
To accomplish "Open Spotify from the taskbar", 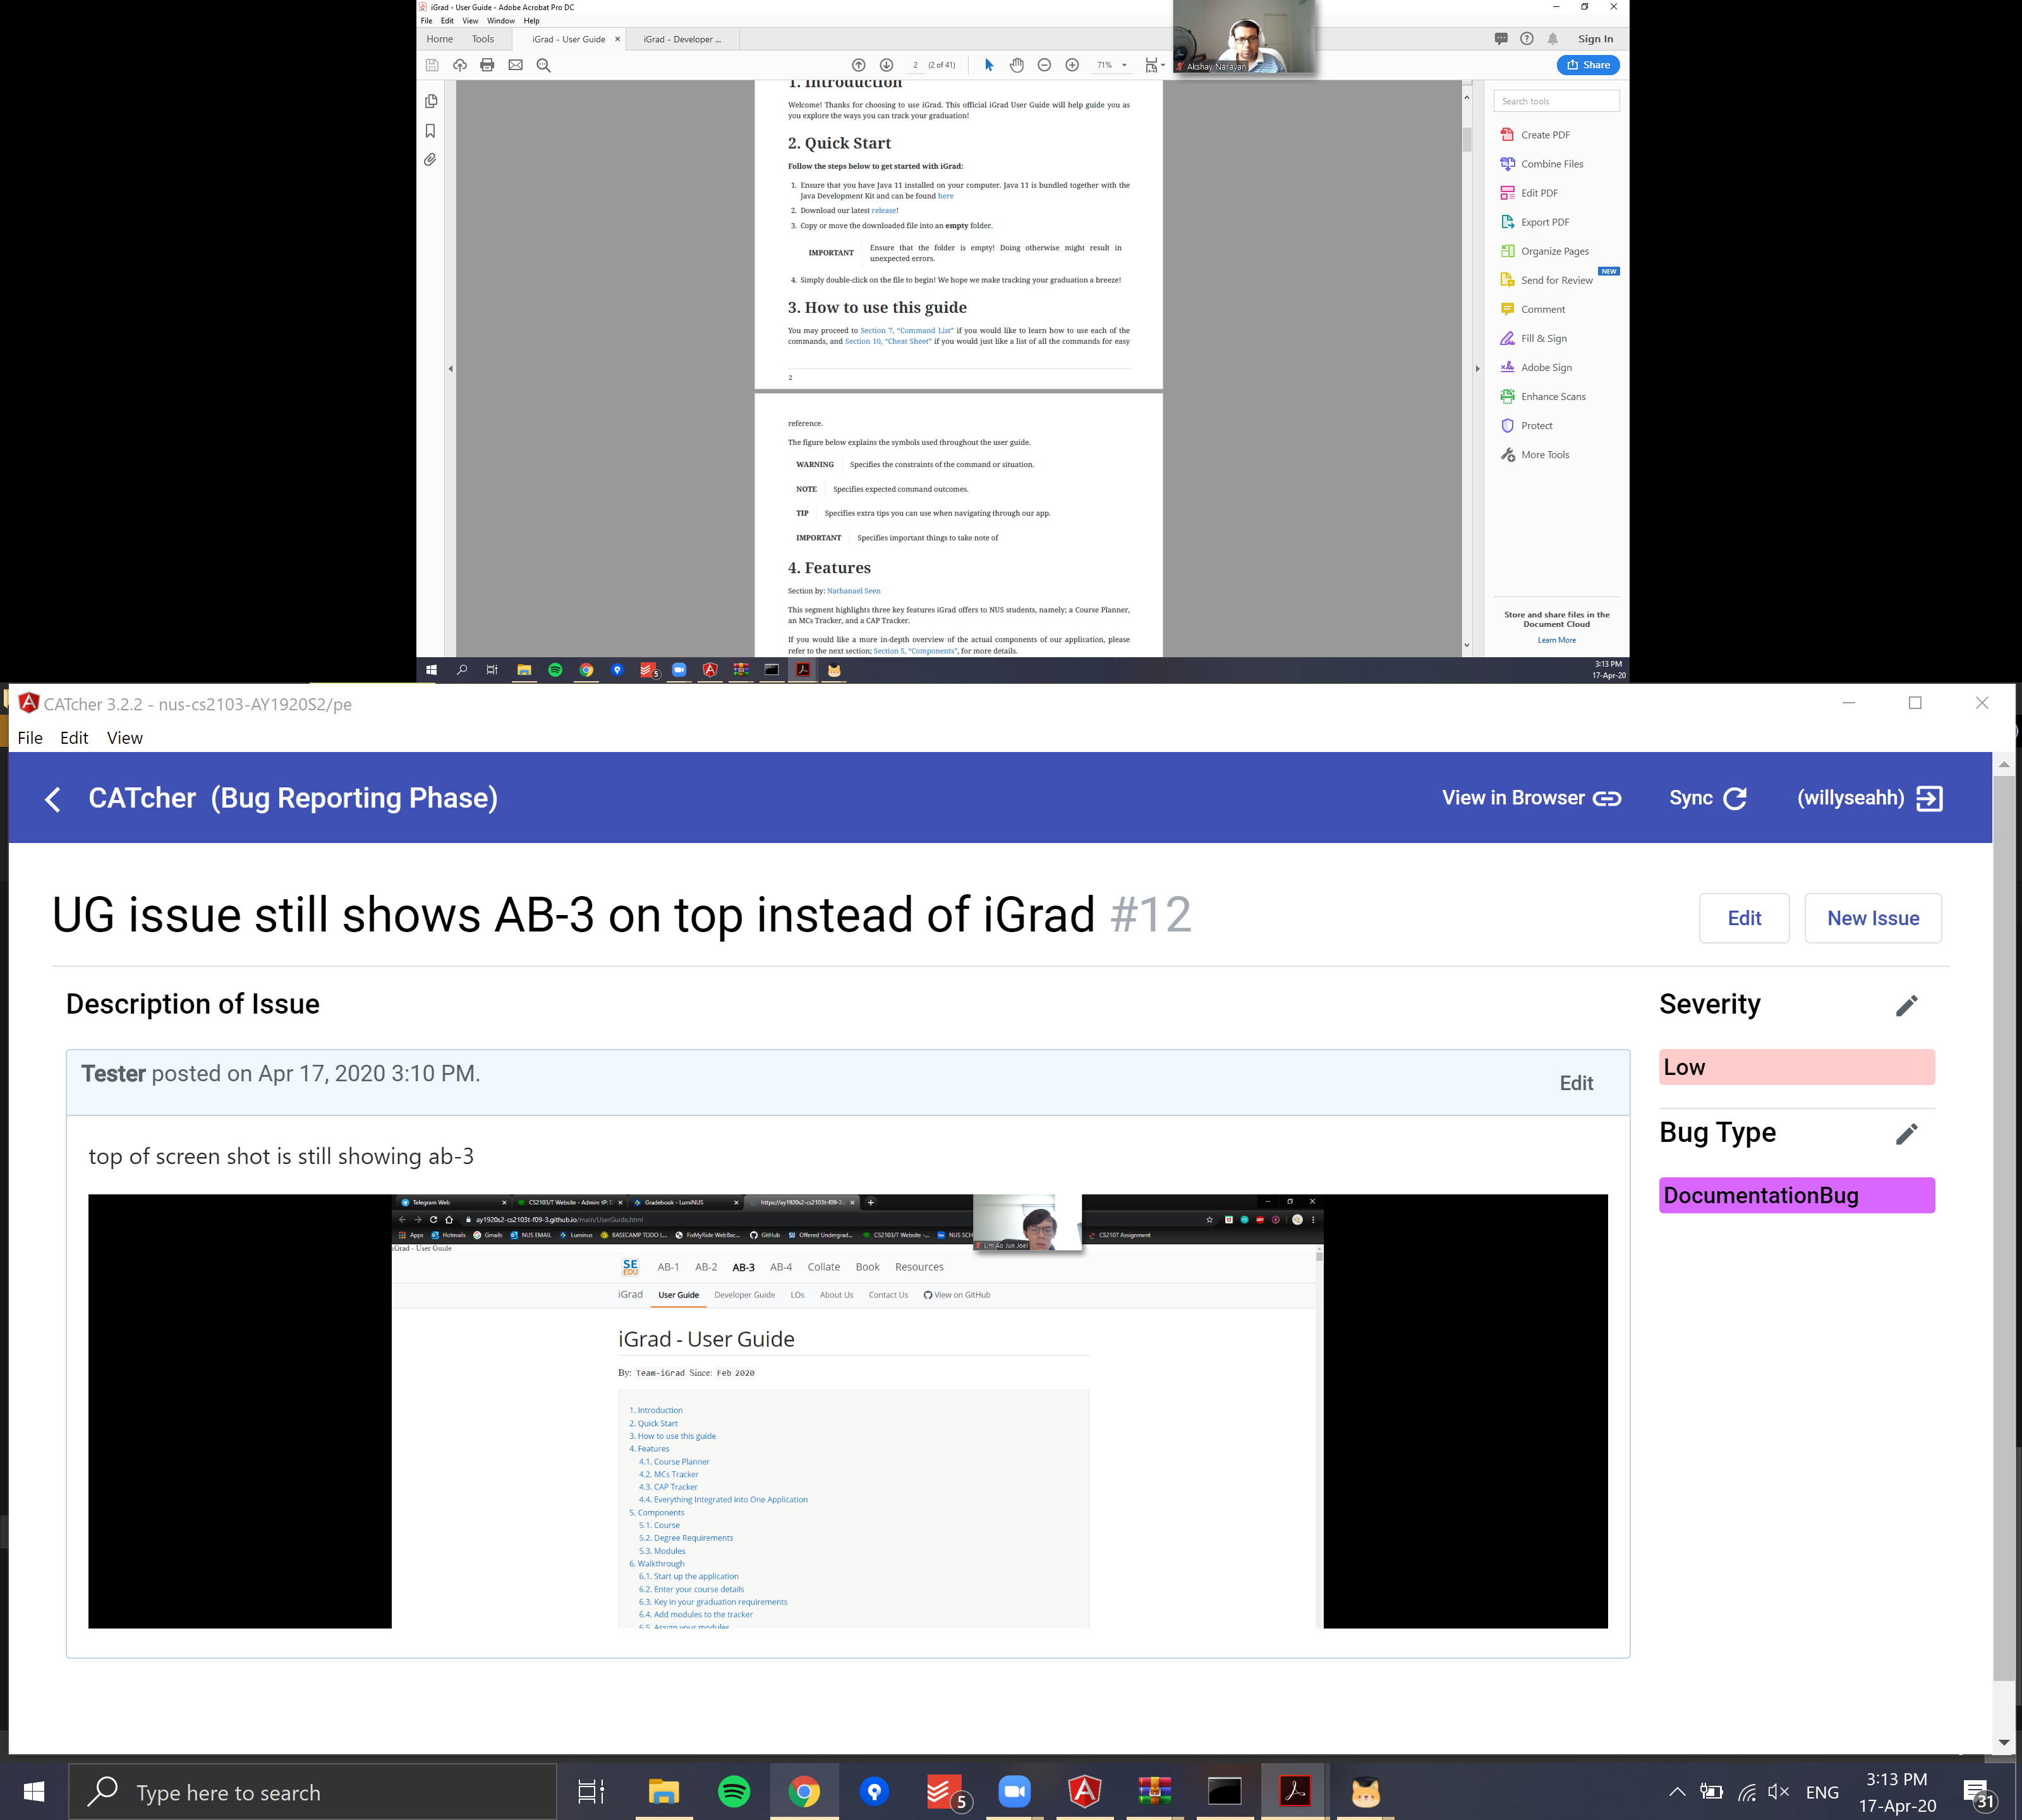I will tap(734, 1792).
